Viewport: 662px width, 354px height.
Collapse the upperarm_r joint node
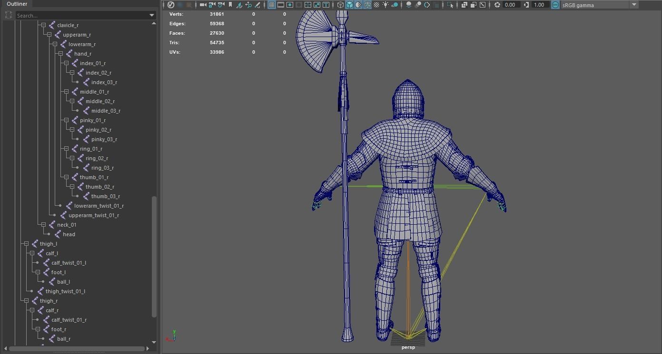point(49,35)
